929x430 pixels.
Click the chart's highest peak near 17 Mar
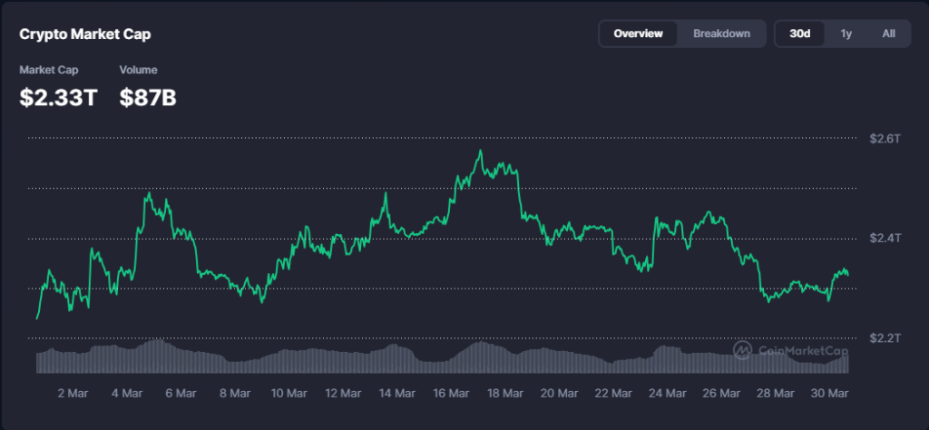coord(480,151)
